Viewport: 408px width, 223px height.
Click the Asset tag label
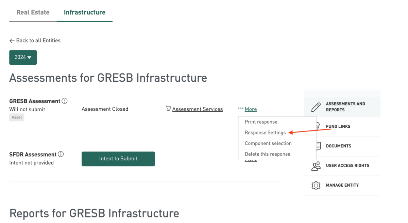(x=17, y=117)
